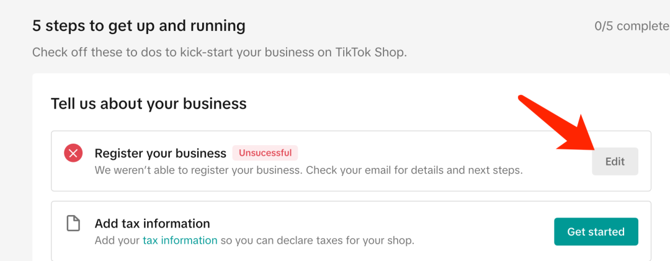Click the 5 steps to get up heading
Viewport: 670px width, 261px height.
click(138, 26)
